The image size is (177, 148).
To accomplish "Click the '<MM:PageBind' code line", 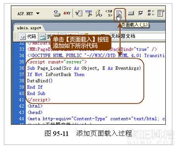I will [92, 49].
